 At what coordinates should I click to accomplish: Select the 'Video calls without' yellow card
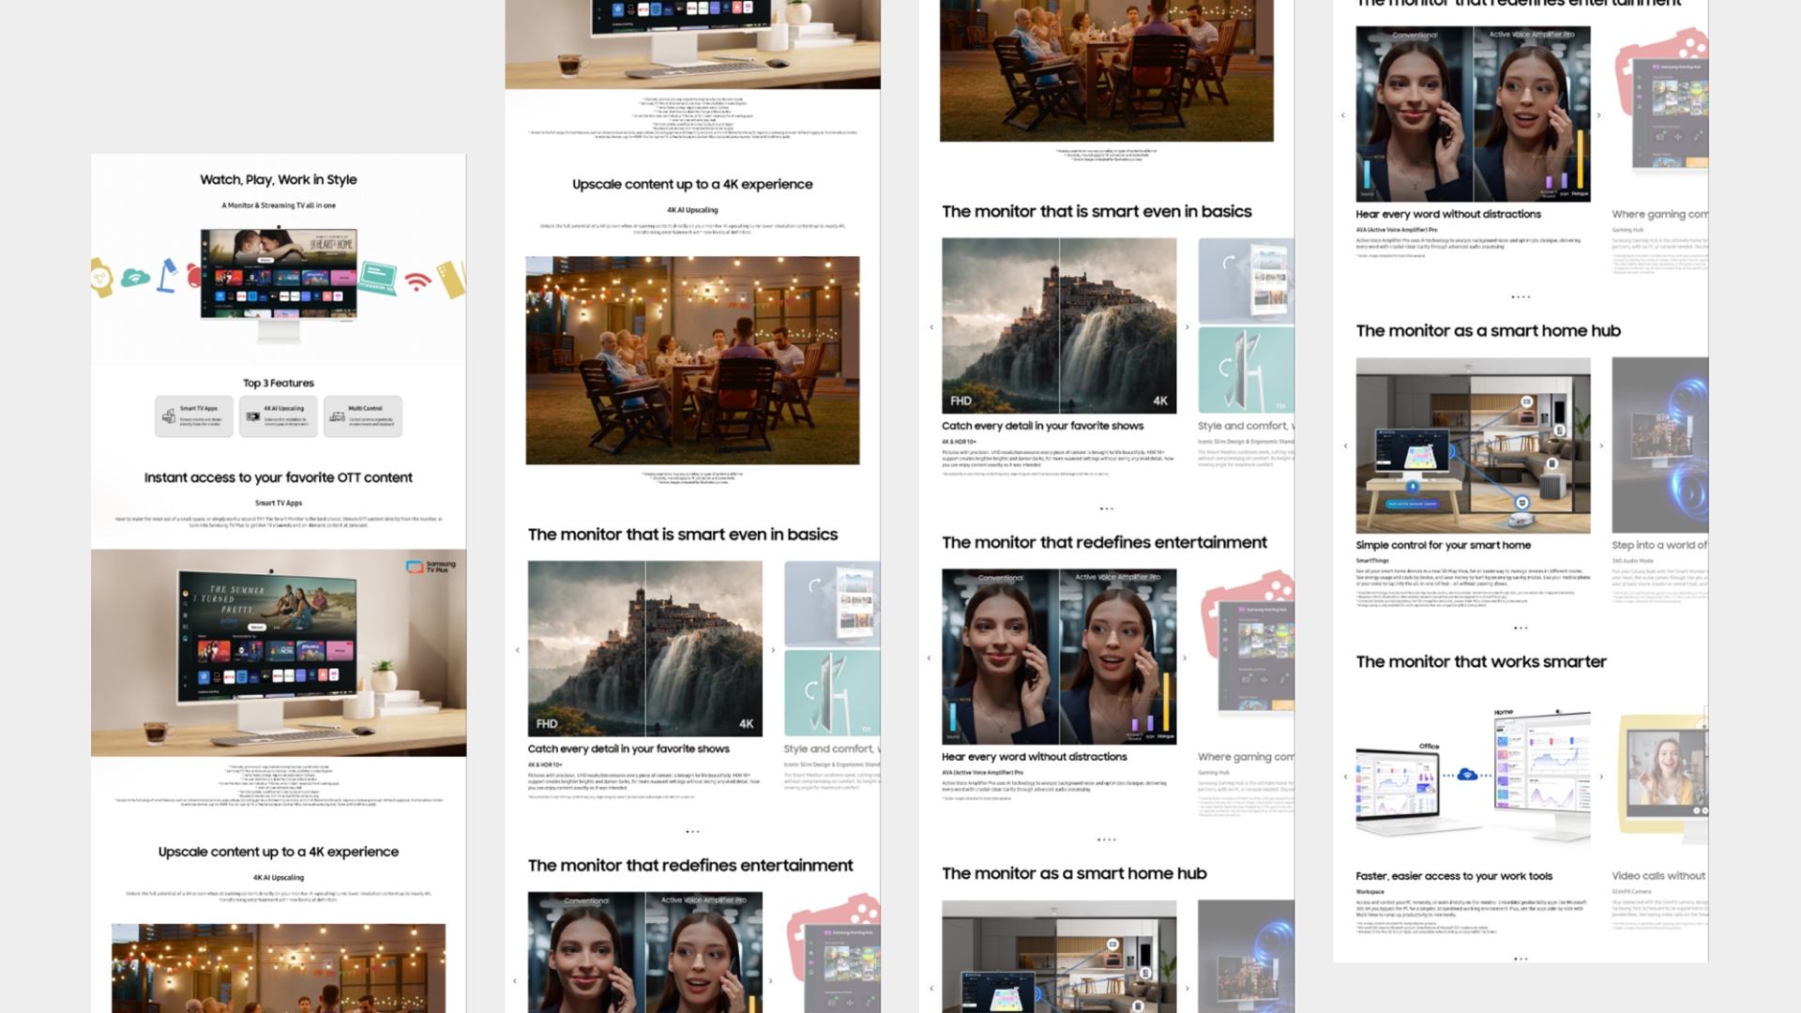point(1663,774)
